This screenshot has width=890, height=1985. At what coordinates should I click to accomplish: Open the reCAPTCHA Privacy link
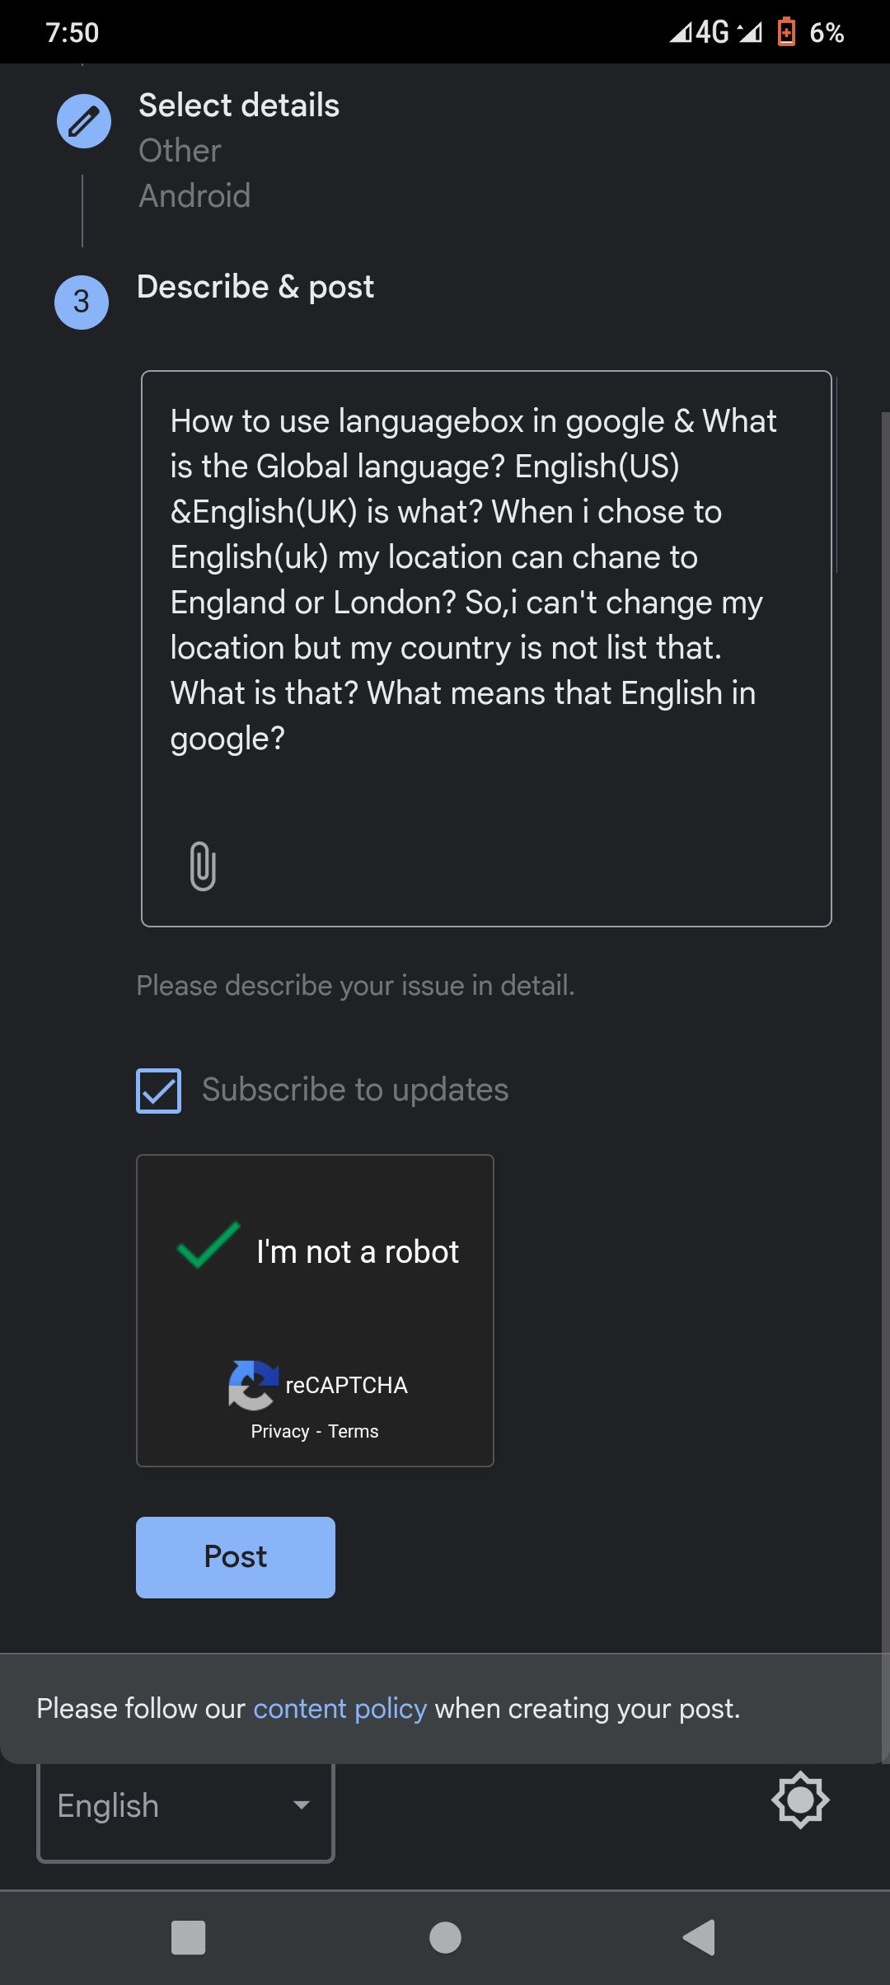280,1432
